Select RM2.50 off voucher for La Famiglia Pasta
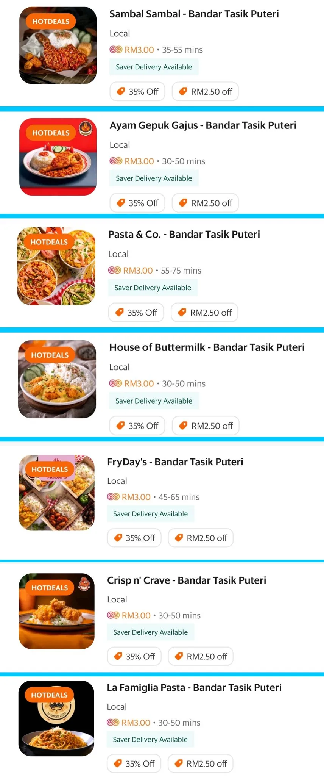Screen dimensions: 324x776 (x=201, y=763)
